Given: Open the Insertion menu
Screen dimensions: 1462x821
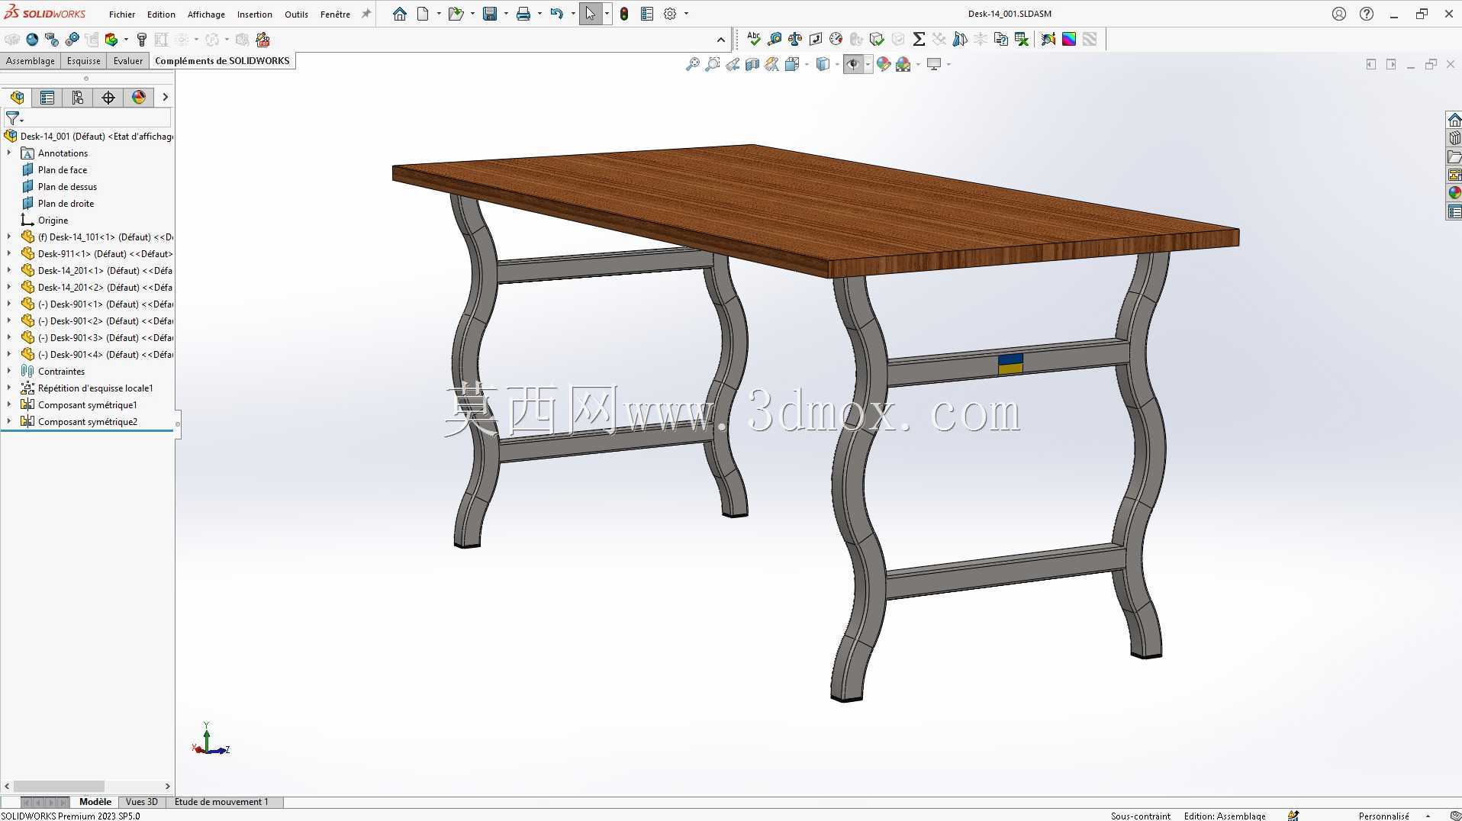Looking at the screenshot, I should pos(255,14).
